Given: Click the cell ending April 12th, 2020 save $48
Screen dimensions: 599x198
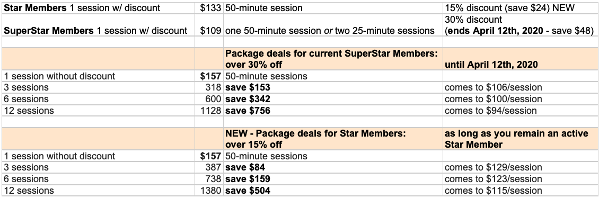Looking at the screenshot, I should 521,25.
